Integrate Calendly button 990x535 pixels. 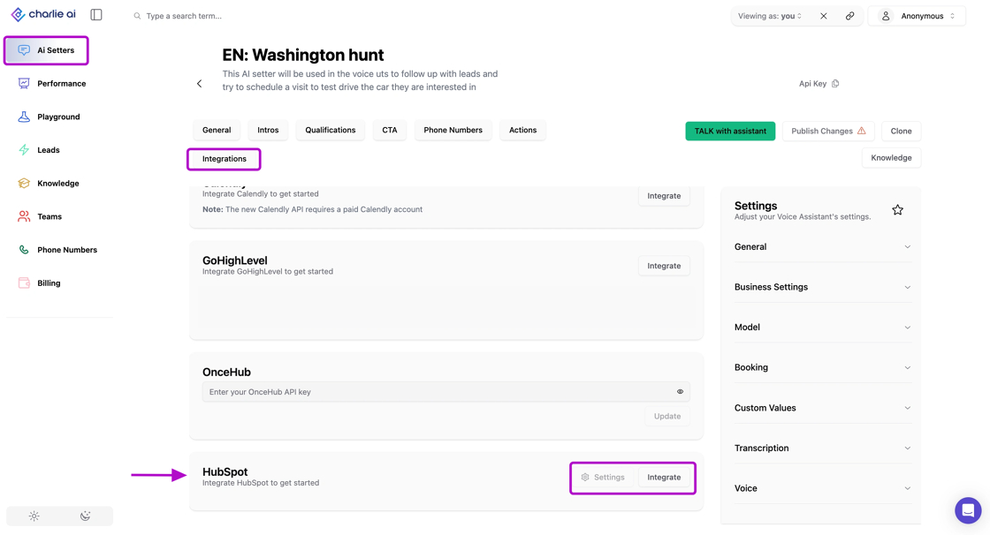coord(664,196)
